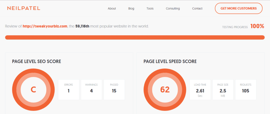Click the PAGE LEVEL SEO SCORE heading

(x=36, y=61)
